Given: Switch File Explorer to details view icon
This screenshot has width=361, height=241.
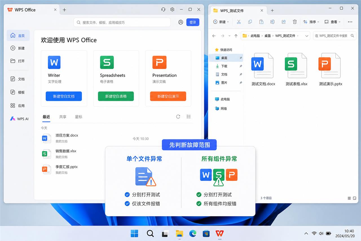Looking at the screenshot, I should click(349, 198).
